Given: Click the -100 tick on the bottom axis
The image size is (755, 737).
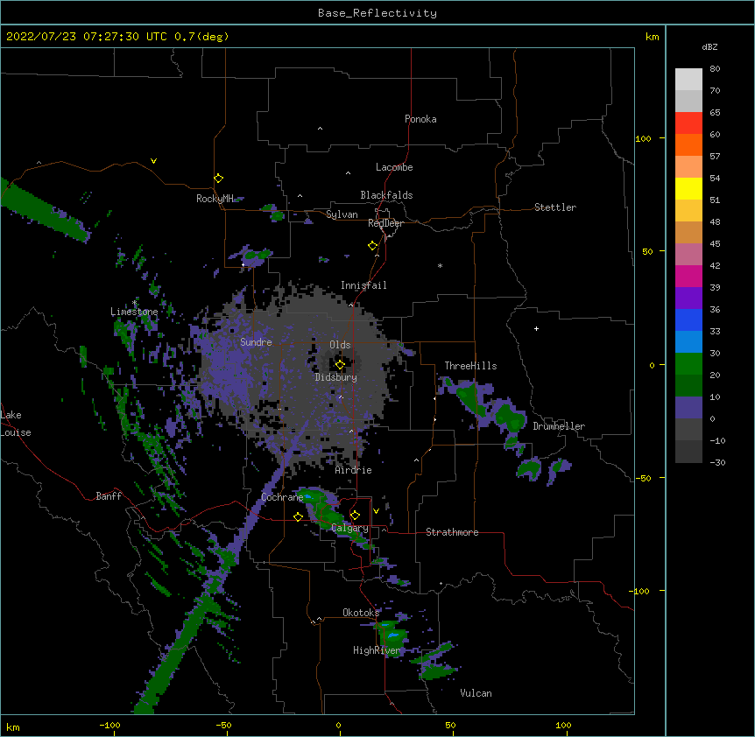Looking at the screenshot, I should tap(109, 725).
